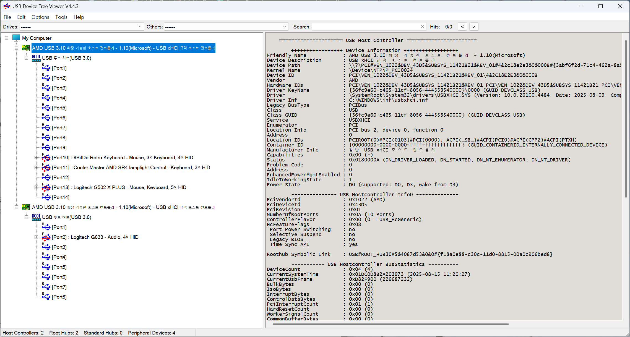Click the USB icon of Port6 under the first hub
The height and width of the screenshot is (337, 630).
click(x=46, y=117)
